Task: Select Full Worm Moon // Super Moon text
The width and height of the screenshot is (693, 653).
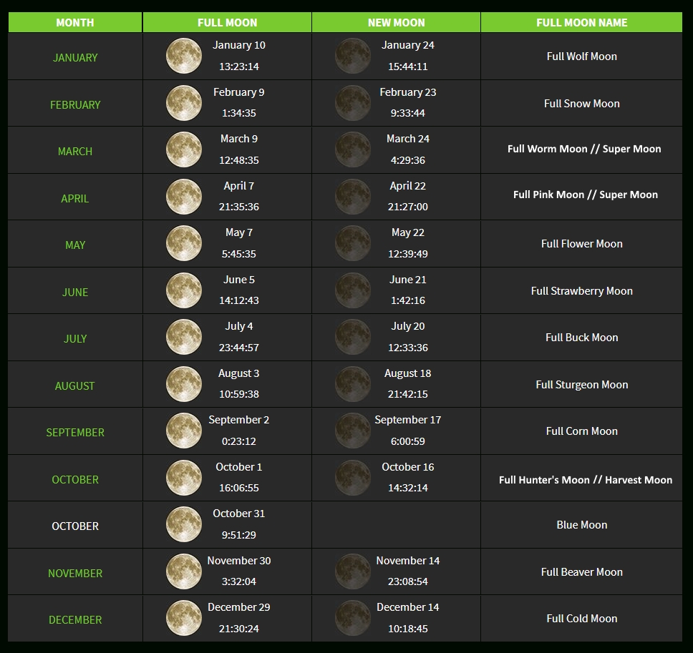Action: pos(584,149)
